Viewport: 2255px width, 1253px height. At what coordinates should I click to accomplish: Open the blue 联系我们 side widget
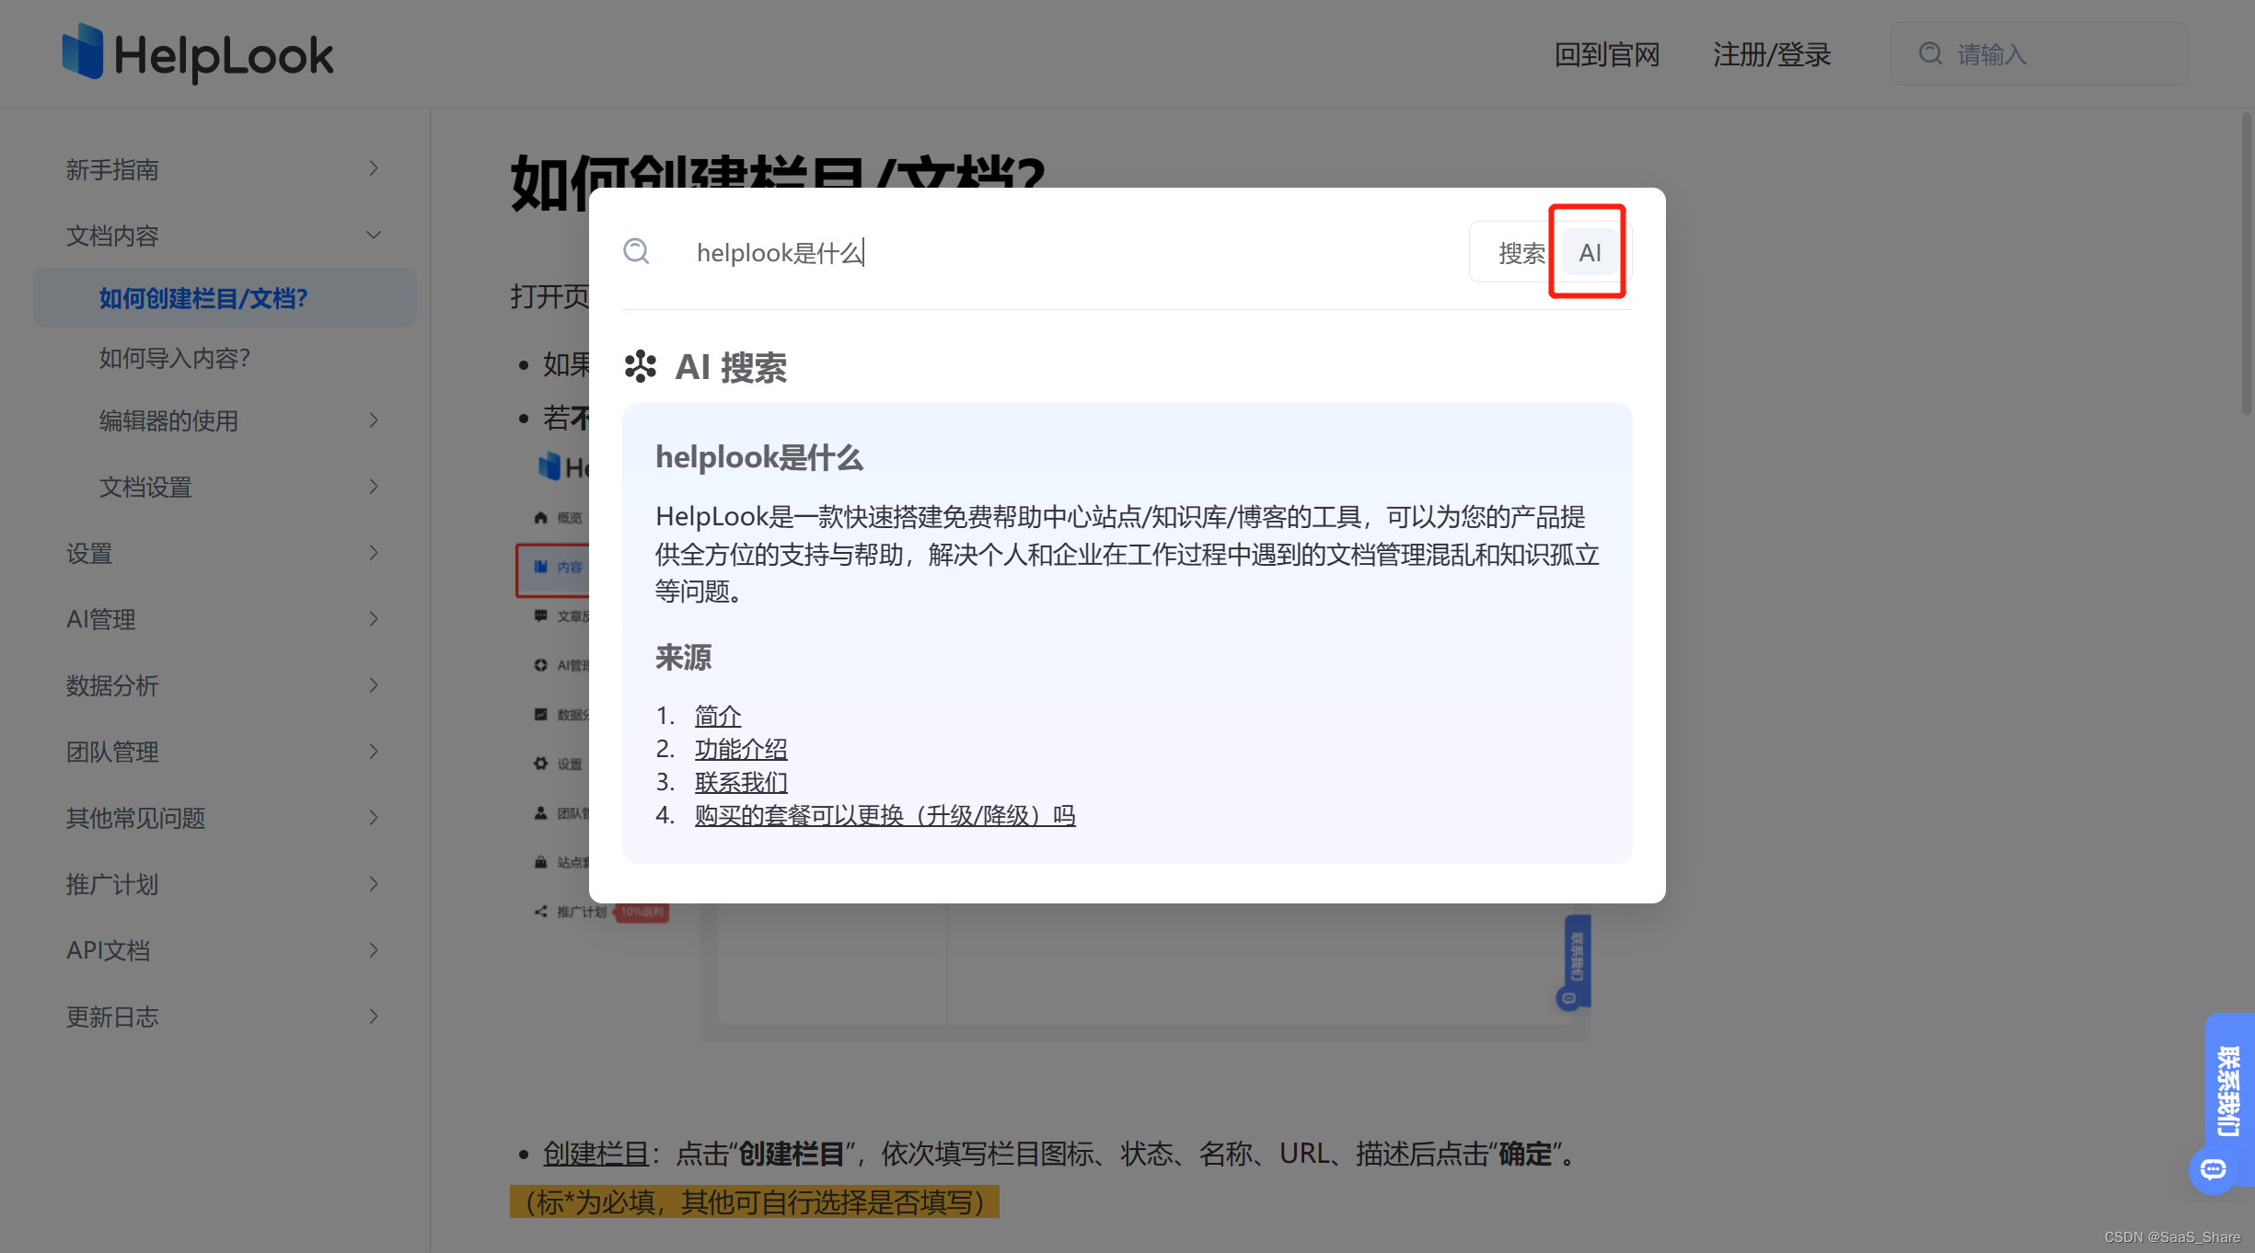(2228, 1090)
